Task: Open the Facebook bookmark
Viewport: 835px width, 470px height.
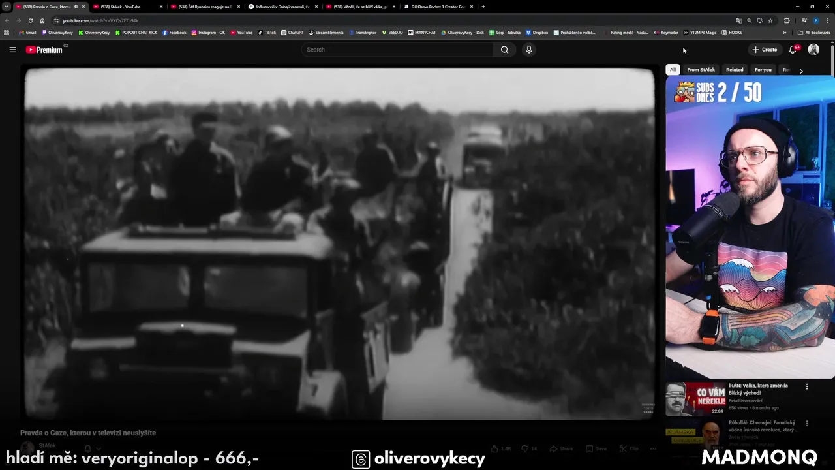Action: [x=174, y=32]
